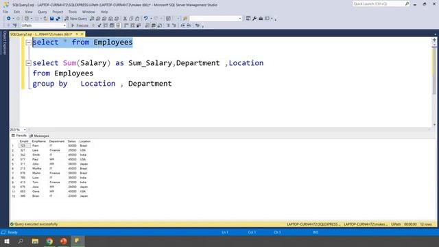
Task: Click the Project menu
Action: 58,12
